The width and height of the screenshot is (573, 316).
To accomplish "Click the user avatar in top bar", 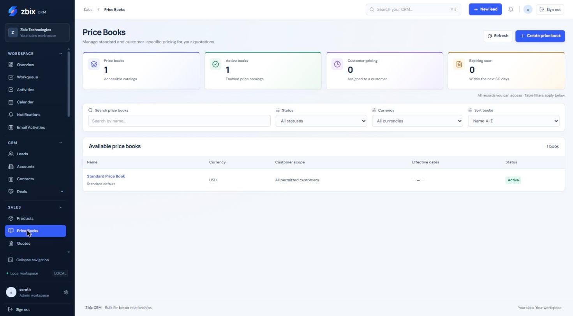I will 528,9.
